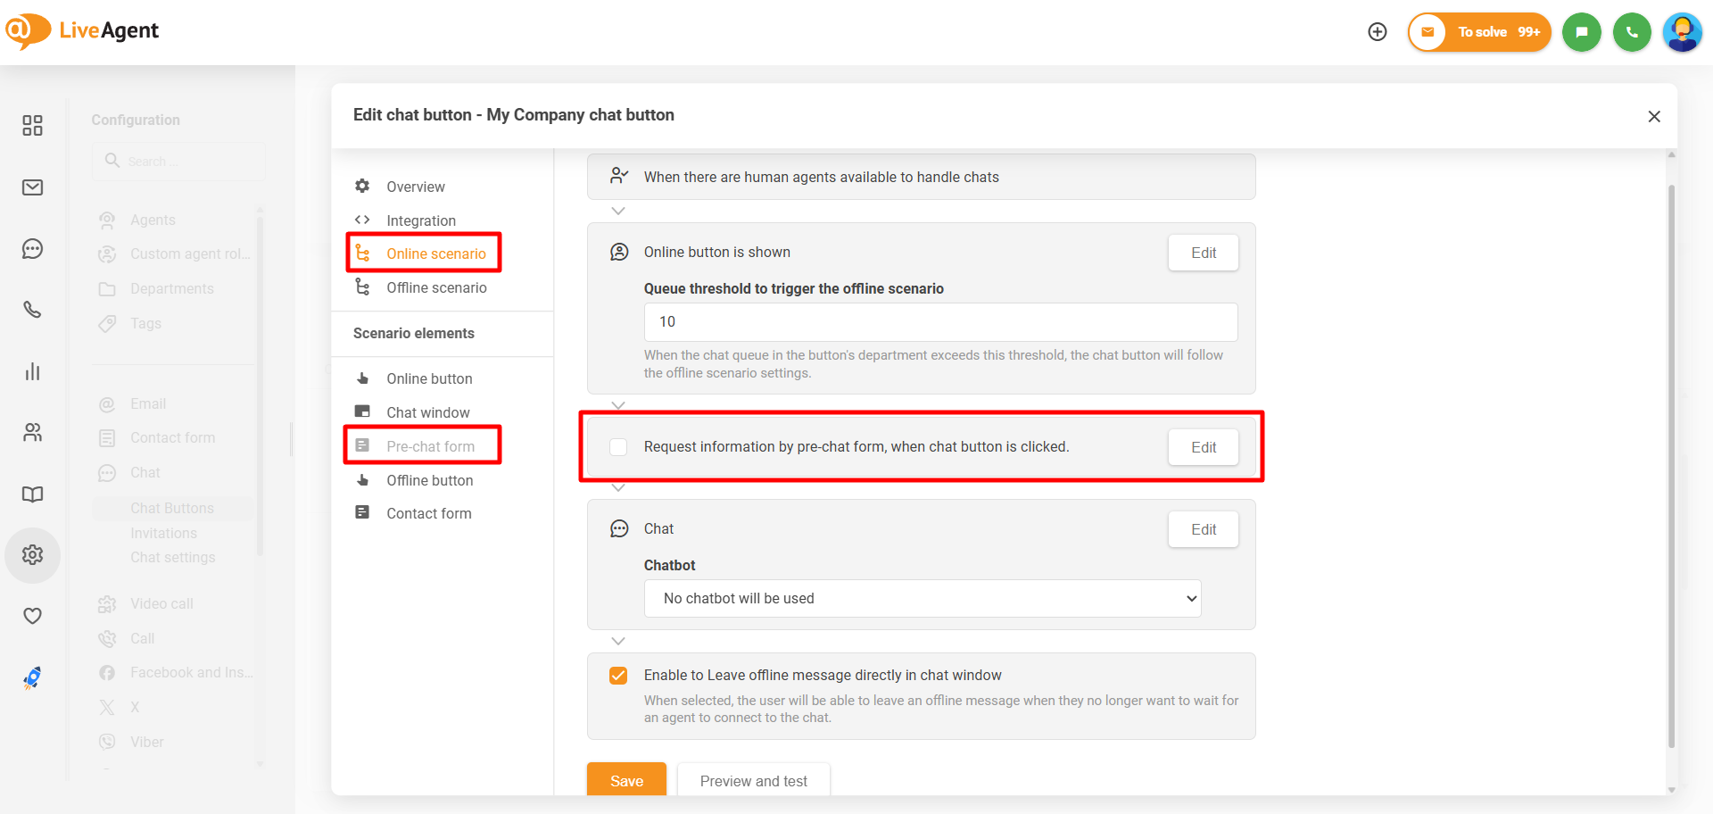Open the Calls phone icon in left sidebar
Screen dimensions: 1713x814
point(32,310)
